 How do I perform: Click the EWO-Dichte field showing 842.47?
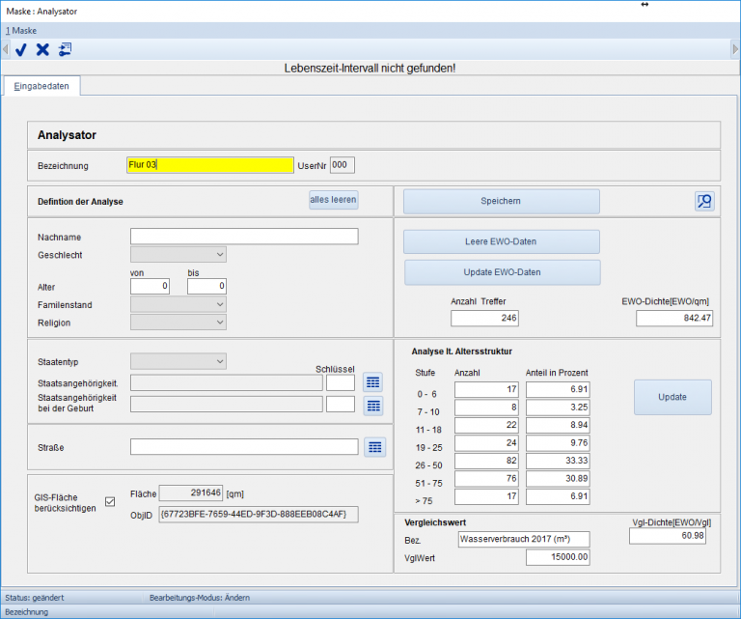pos(674,319)
